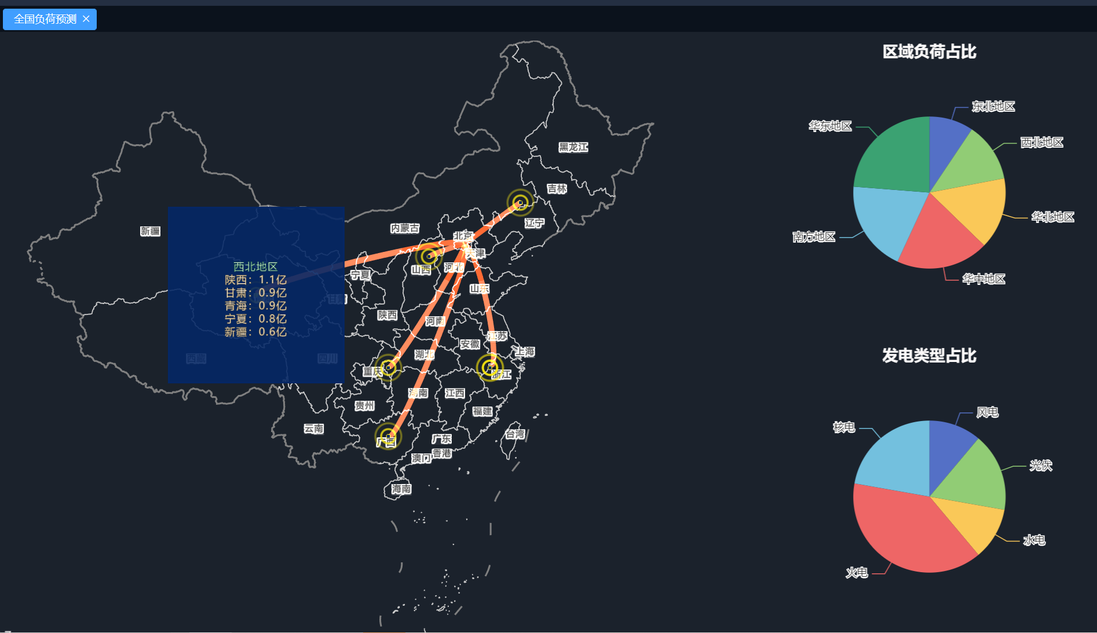Close the 全国负荷预测 tab
The width and height of the screenshot is (1097, 633).
click(86, 19)
